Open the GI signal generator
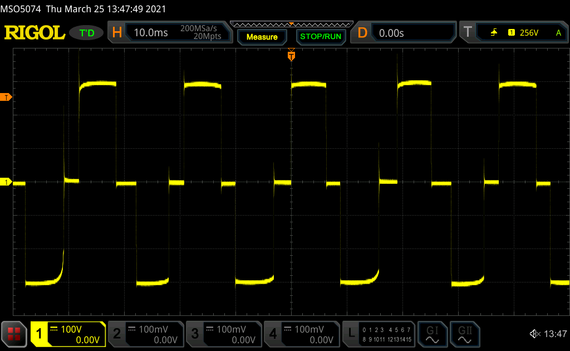The height and width of the screenshot is (351, 570). pyautogui.click(x=432, y=335)
